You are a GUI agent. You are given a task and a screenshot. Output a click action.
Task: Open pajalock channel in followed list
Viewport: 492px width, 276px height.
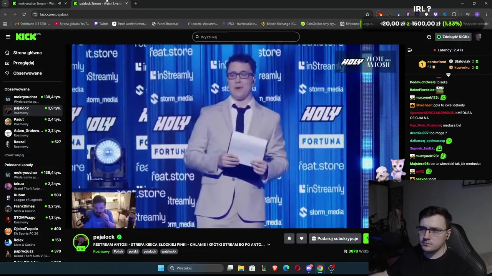click(33, 110)
